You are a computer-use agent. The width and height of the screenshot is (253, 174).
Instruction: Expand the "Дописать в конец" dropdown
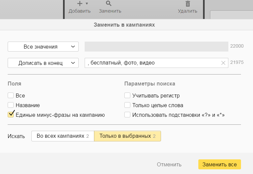click(x=43, y=63)
